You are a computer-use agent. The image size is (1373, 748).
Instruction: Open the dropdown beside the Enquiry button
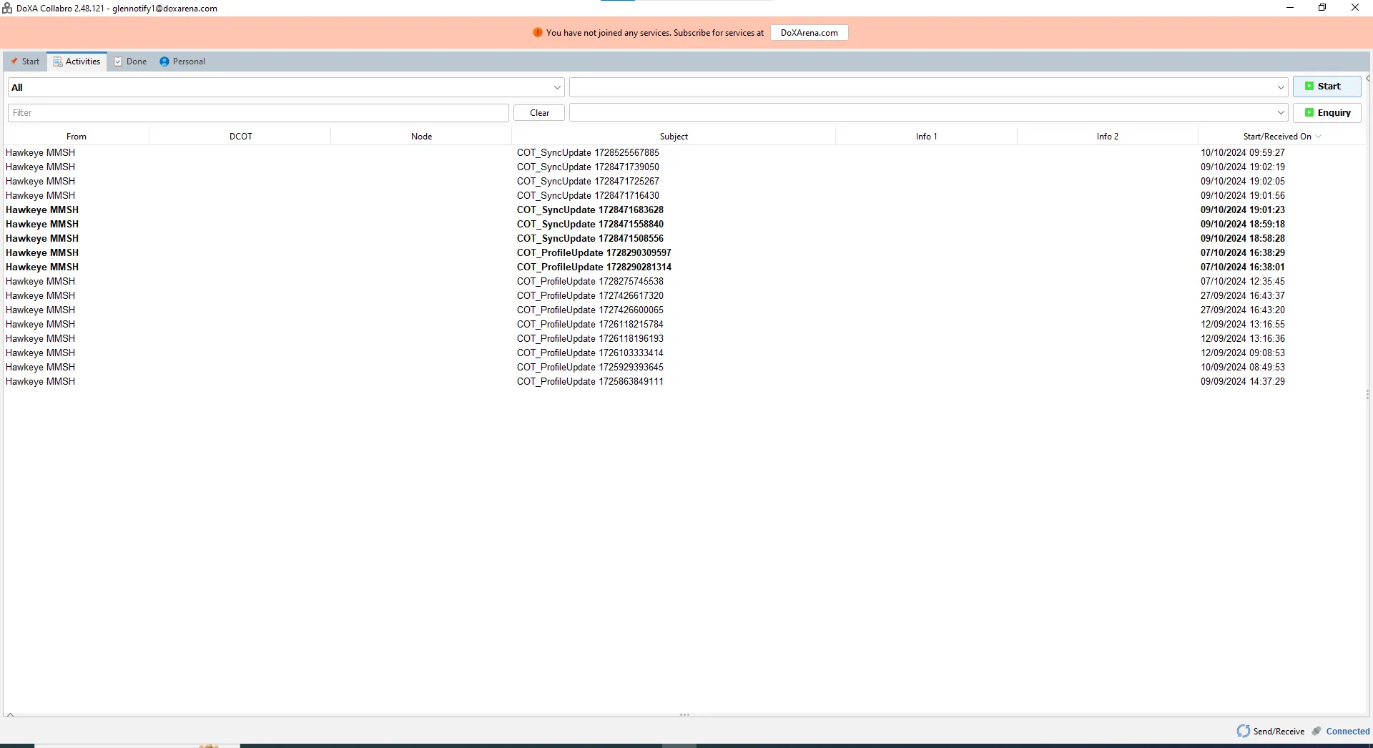(x=1281, y=112)
